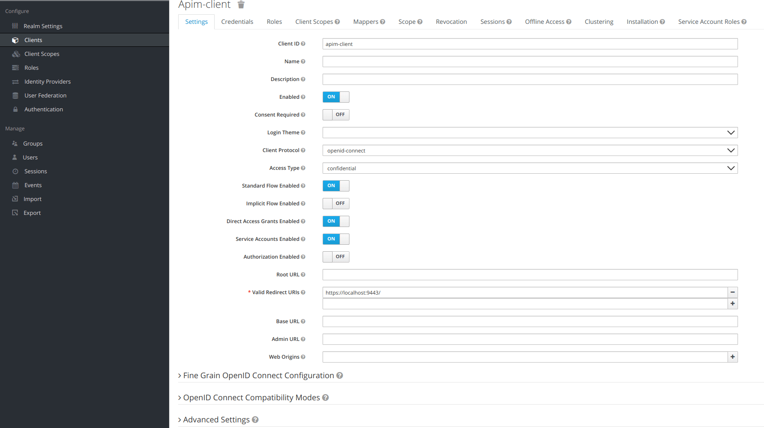764x428 pixels.
Task: Open the Export page from sidebar
Action: click(32, 213)
